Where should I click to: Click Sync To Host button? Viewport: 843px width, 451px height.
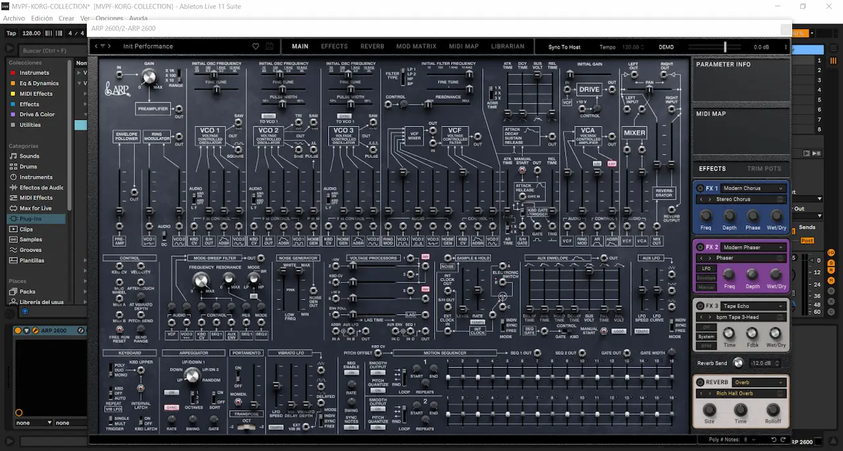click(x=564, y=47)
